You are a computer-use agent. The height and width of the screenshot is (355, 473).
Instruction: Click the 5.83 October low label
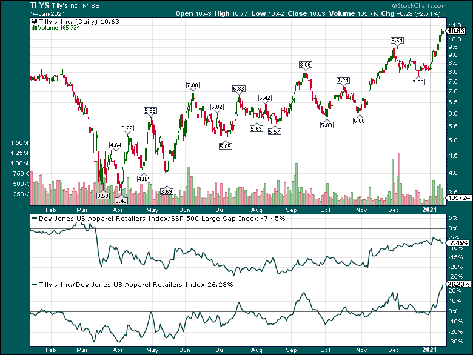pos(327,125)
